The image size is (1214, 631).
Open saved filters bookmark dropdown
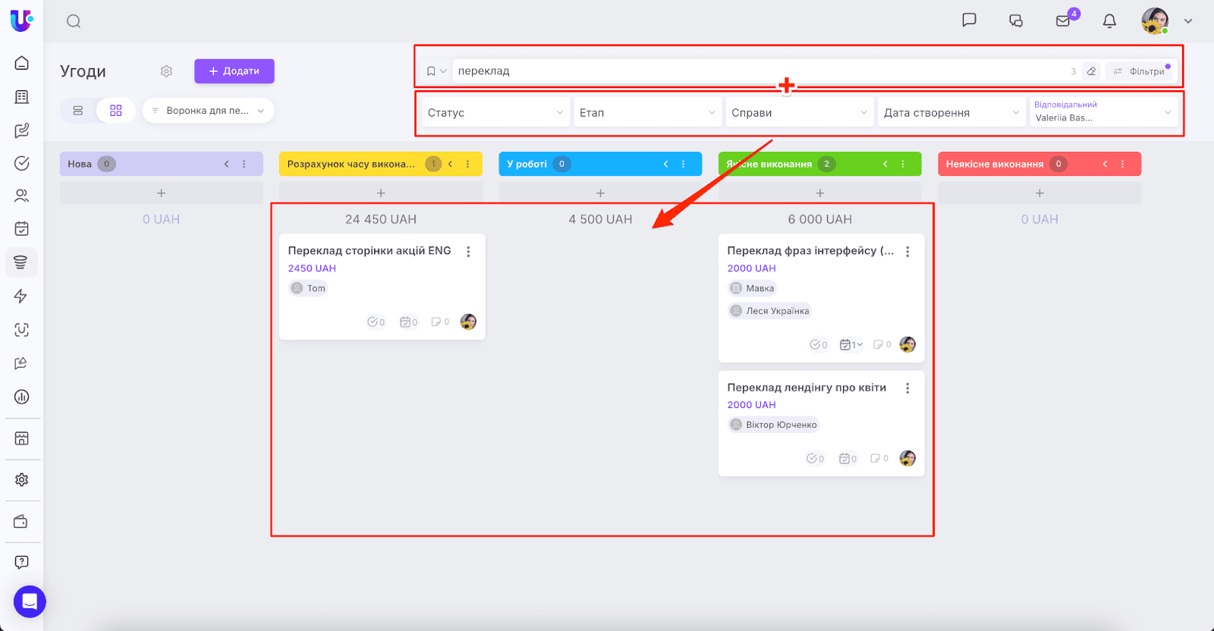click(x=436, y=71)
